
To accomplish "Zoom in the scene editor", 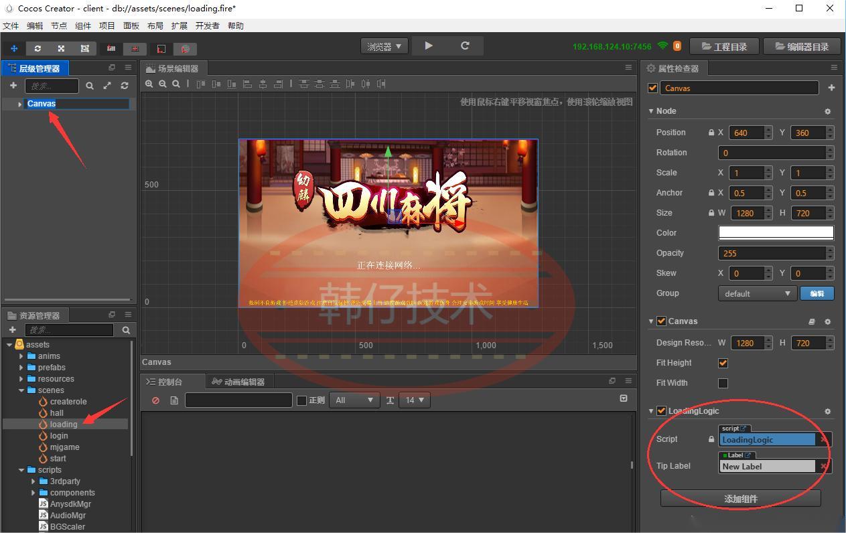I will coord(149,84).
